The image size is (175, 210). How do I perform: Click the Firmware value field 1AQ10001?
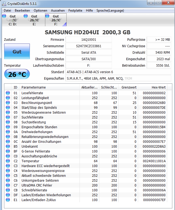coord(89,40)
